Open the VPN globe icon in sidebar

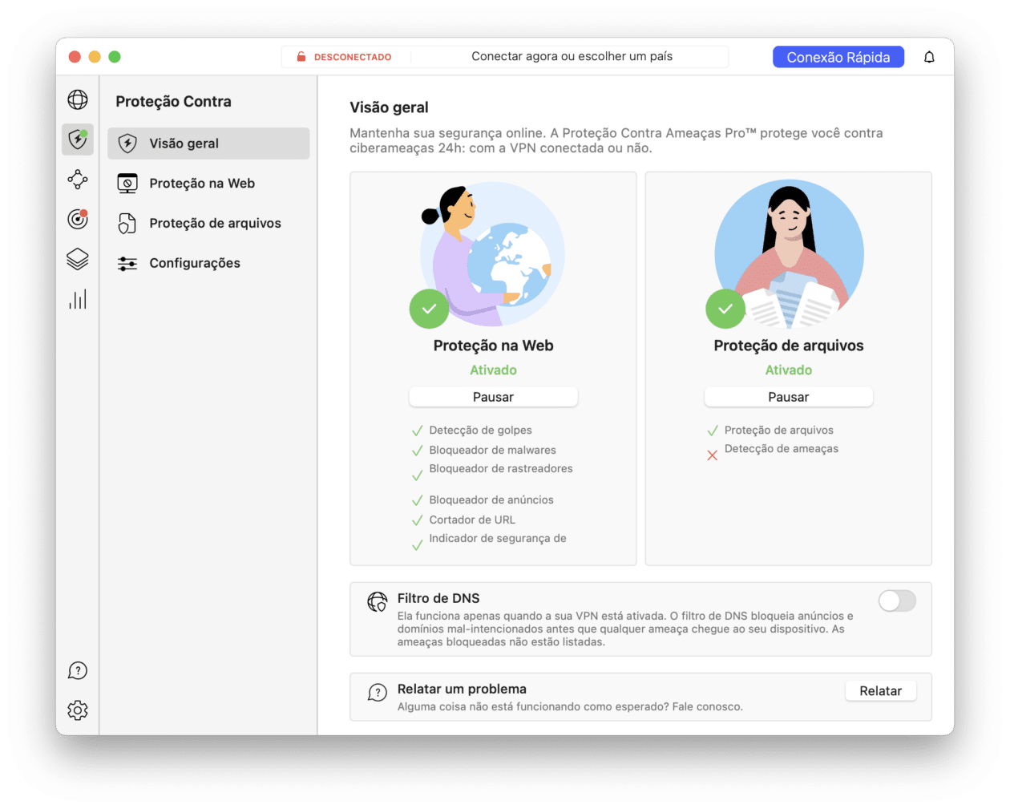click(78, 99)
